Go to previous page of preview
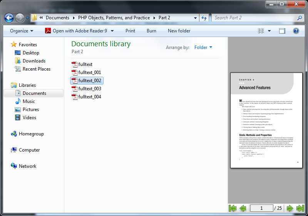The image size is (308, 216). click(x=243, y=208)
